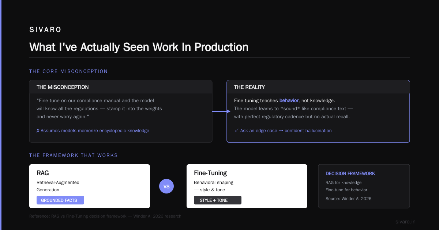Click 'Assumes models memorize encyclopedic knowledge' note
This screenshot has height=230, width=439.
pos(93,130)
